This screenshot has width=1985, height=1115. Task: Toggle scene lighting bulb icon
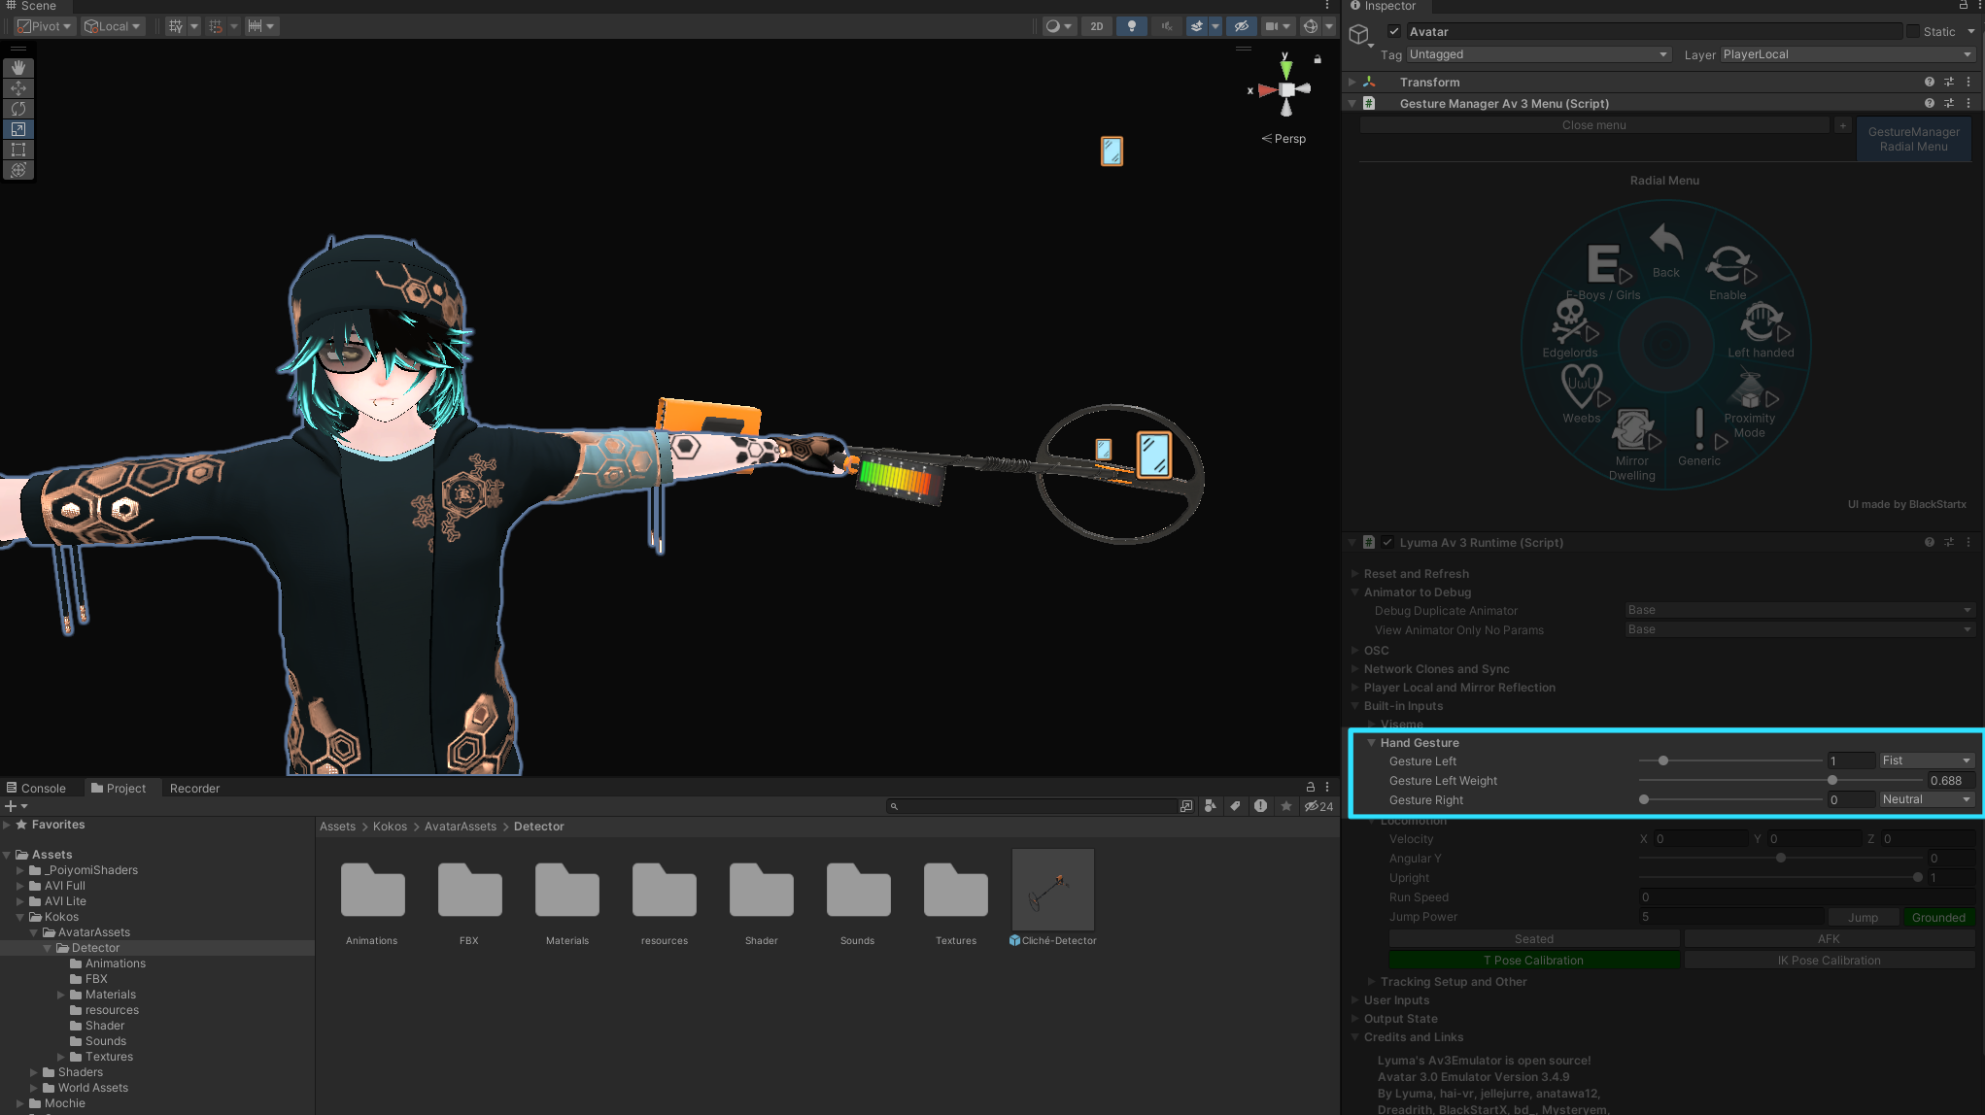coord(1131,26)
